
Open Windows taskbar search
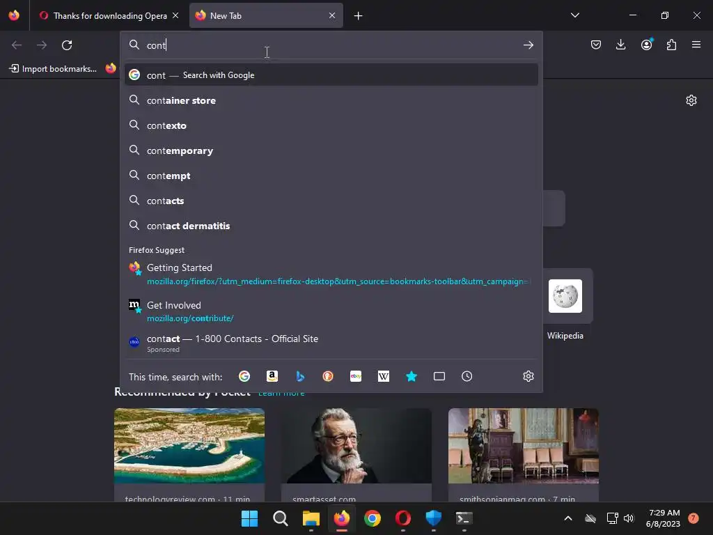[x=280, y=518]
